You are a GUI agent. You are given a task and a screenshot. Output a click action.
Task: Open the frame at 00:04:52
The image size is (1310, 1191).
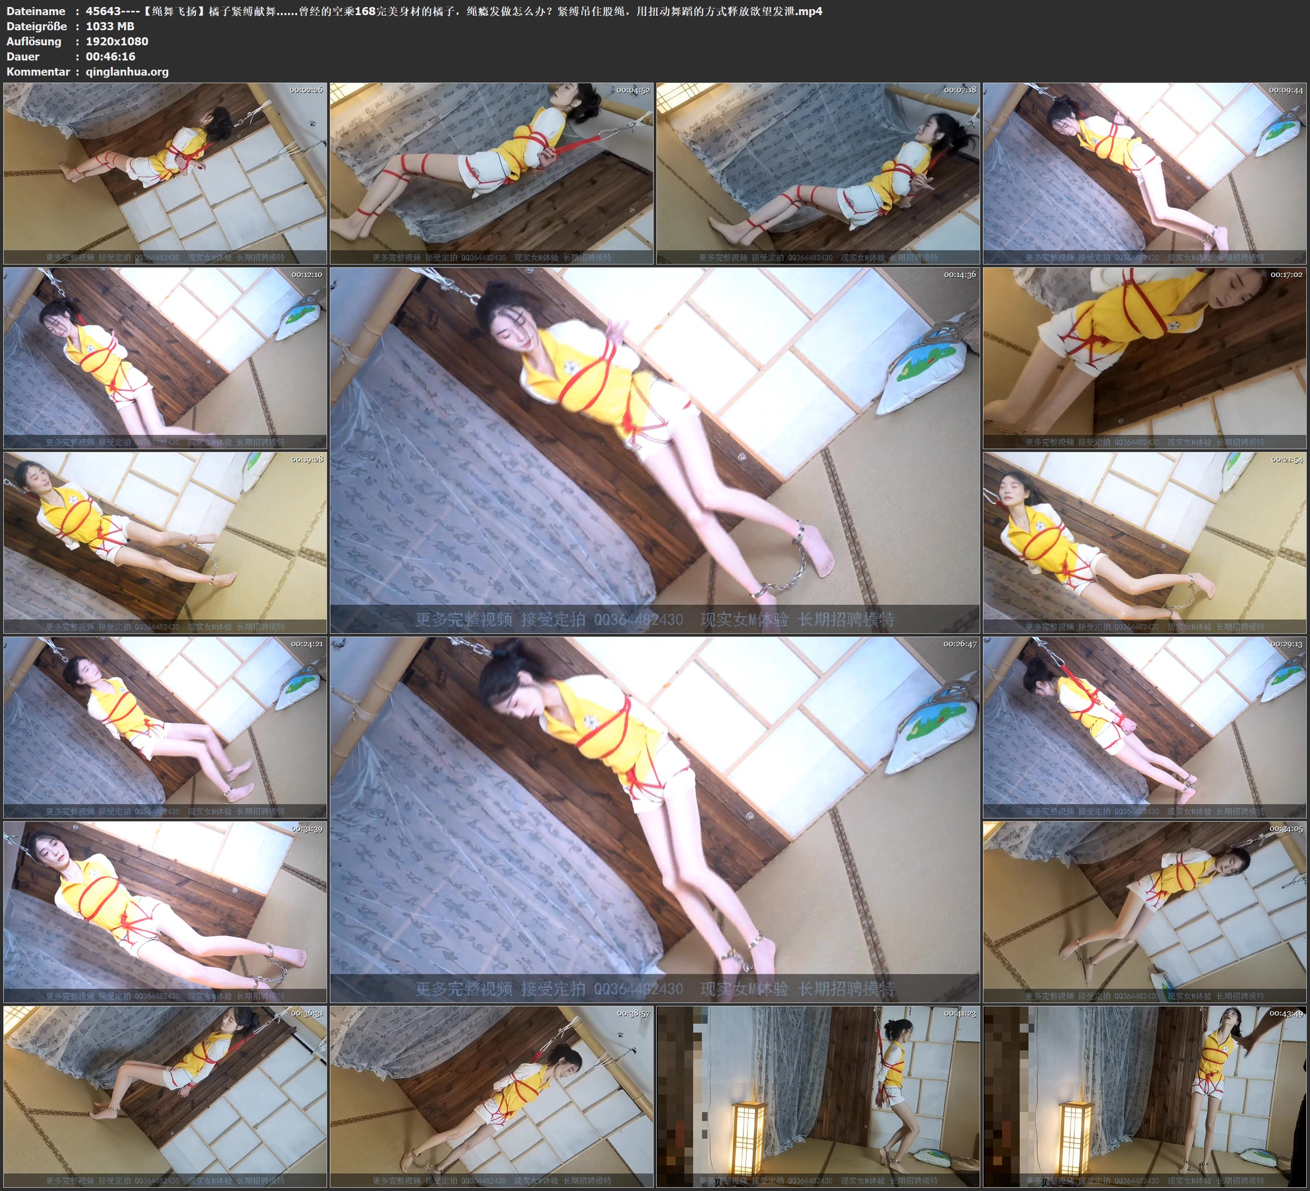(x=491, y=173)
